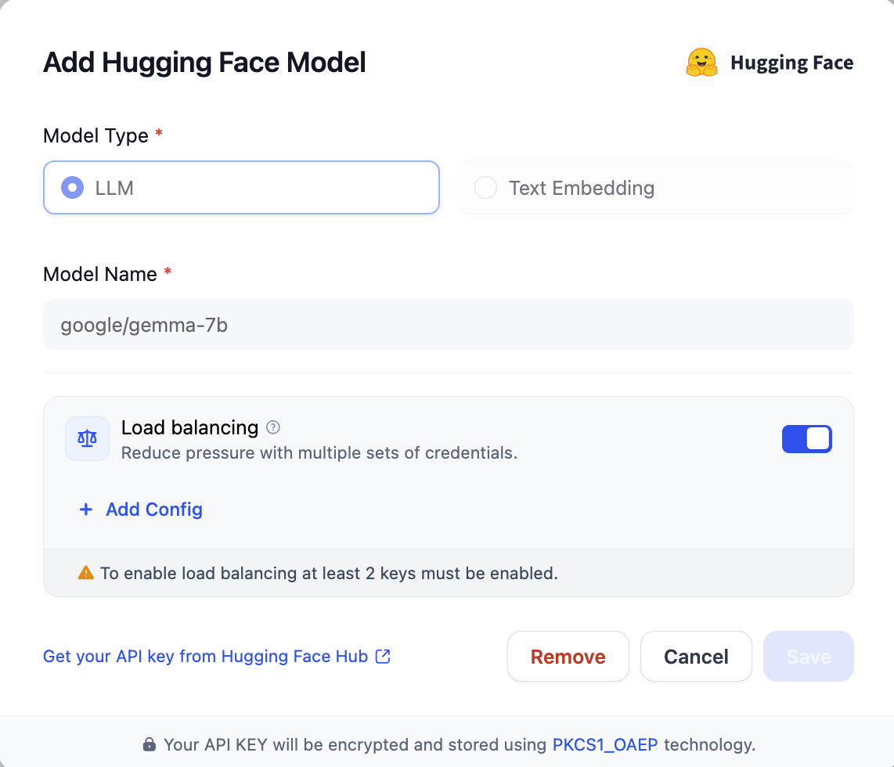This screenshot has height=767, width=894.
Task: Click the Hugging Face emoji logo
Action: point(701,63)
